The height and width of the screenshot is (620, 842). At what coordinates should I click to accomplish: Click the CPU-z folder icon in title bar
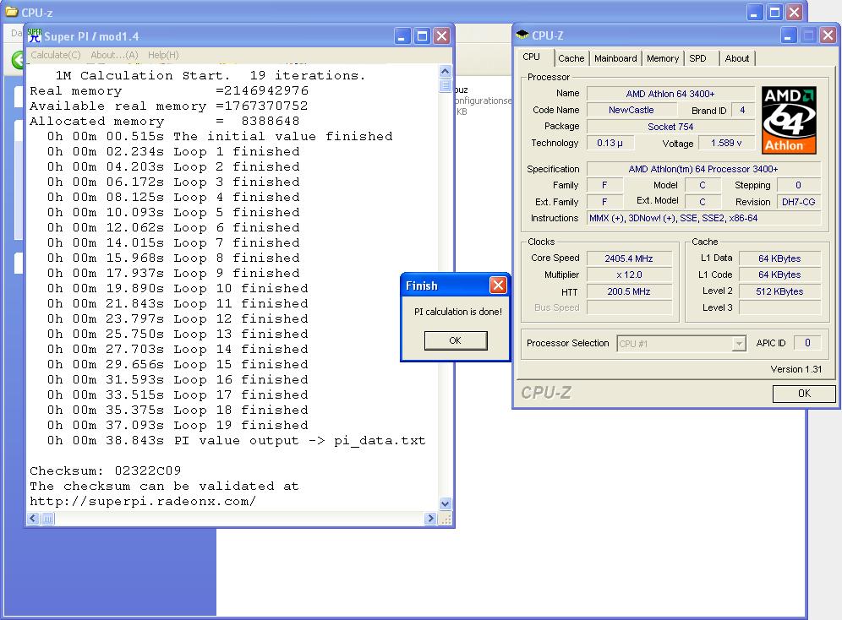[x=11, y=11]
